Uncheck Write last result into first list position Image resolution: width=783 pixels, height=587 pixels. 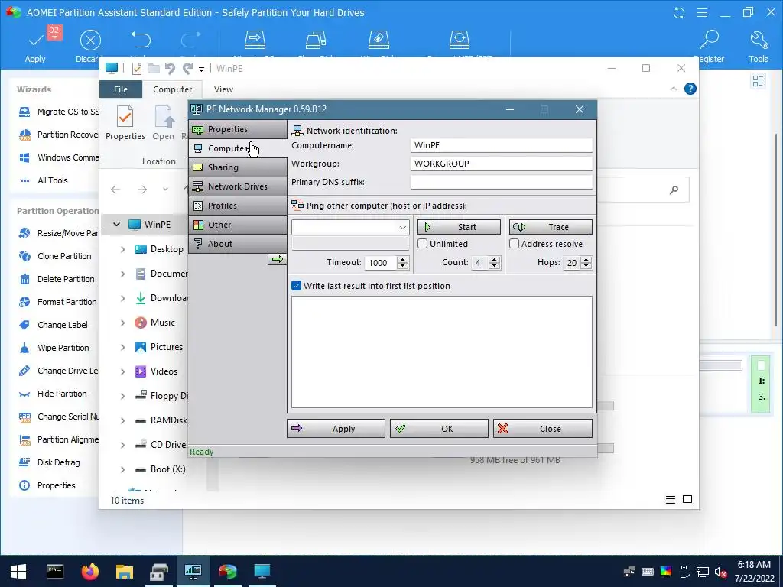(x=296, y=286)
